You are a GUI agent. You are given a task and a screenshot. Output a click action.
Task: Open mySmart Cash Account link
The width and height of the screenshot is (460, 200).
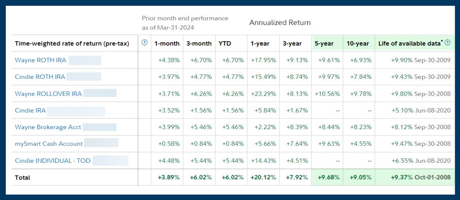click(x=49, y=143)
